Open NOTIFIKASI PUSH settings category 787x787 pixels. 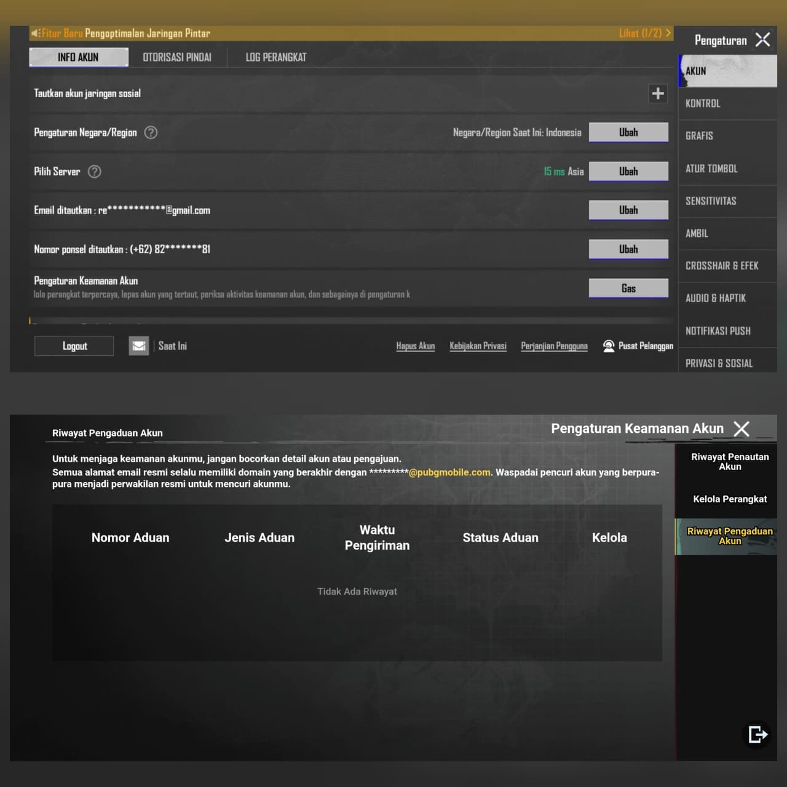728,331
